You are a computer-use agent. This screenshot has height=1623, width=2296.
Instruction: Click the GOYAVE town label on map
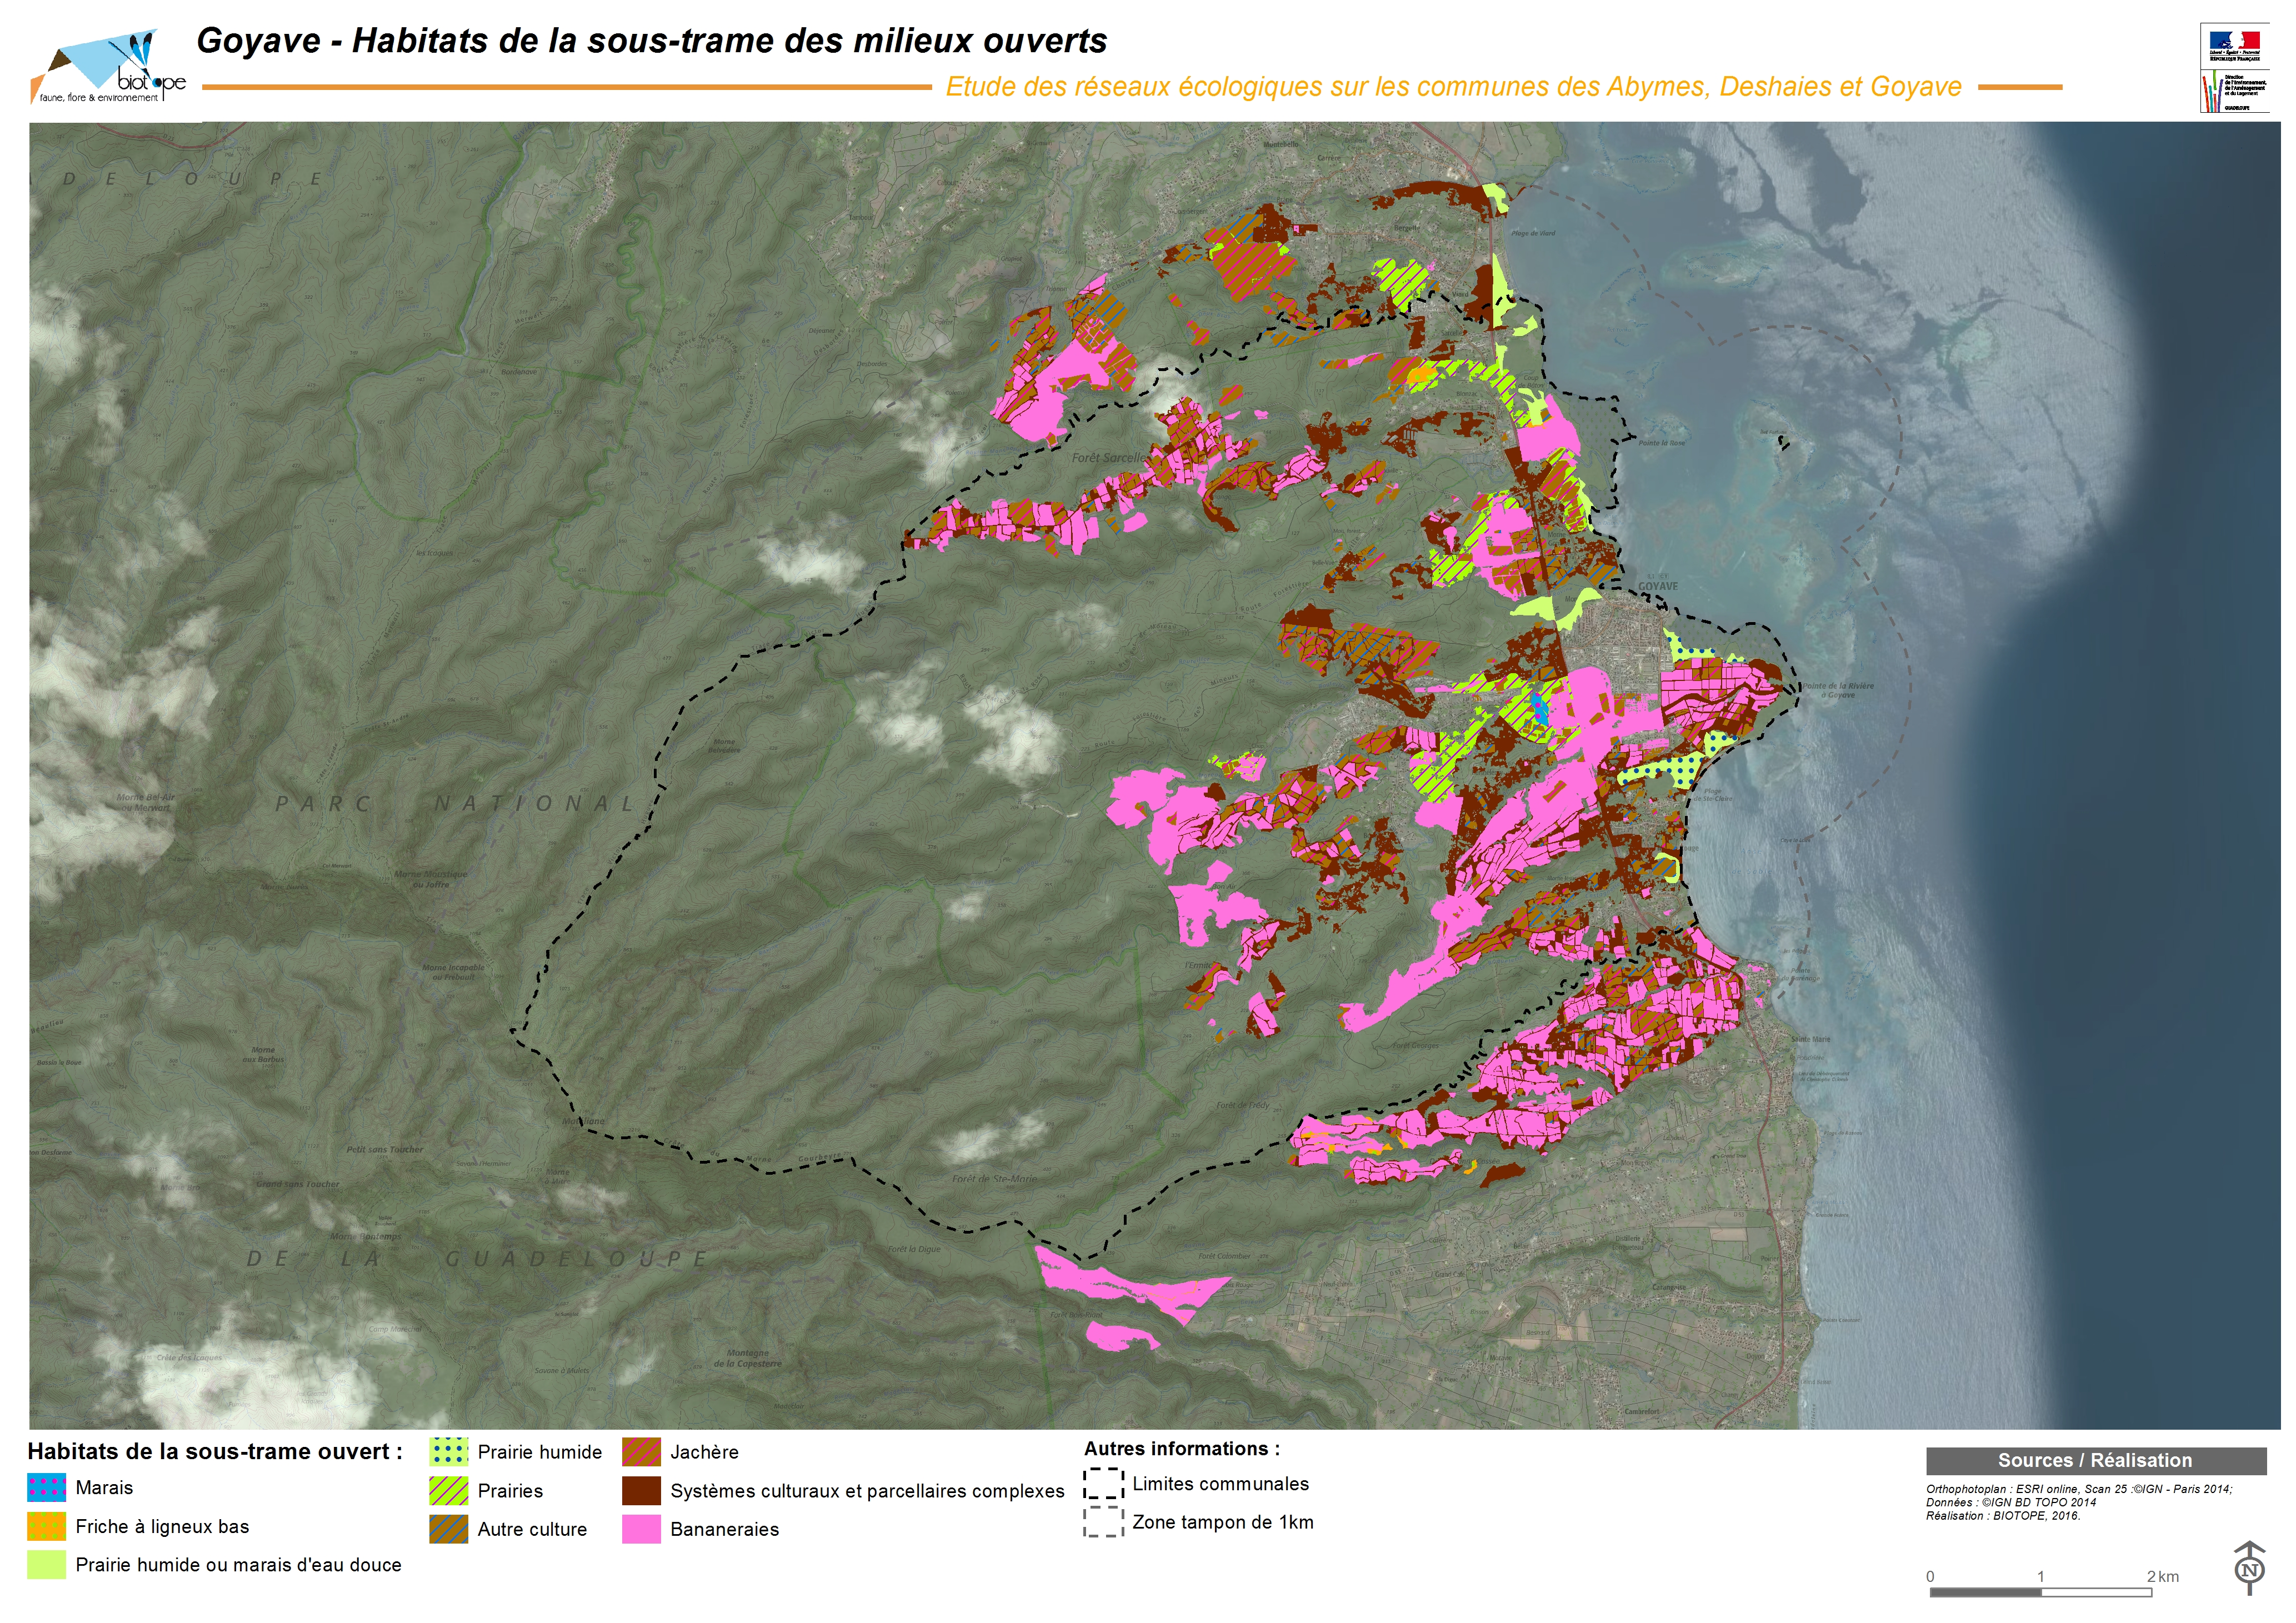1657,586
